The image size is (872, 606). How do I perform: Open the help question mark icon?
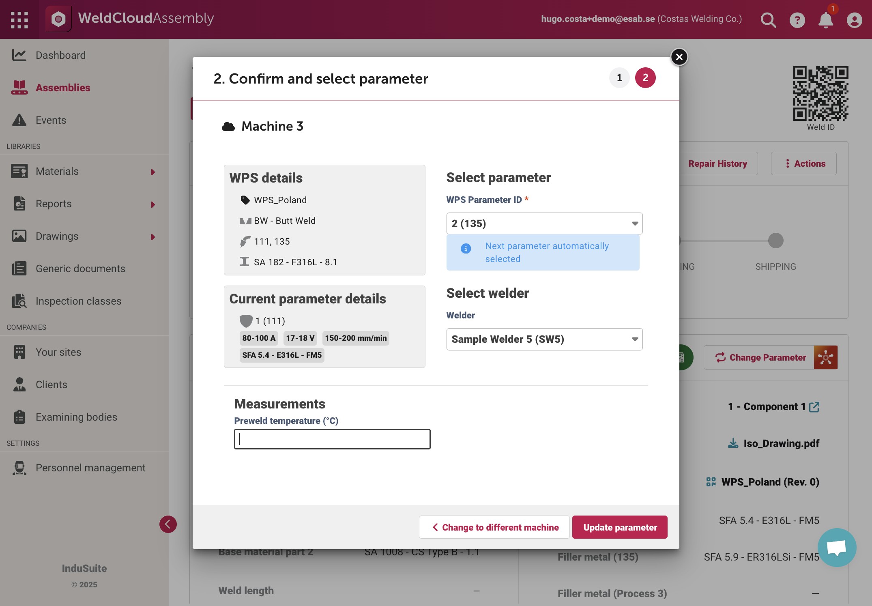(x=797, y=20)
